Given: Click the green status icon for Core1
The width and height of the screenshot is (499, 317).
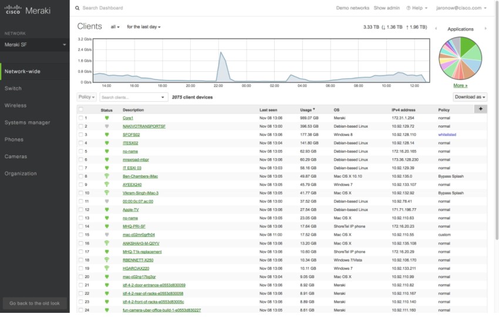Looking at the screenshot, I should (x=107, y=118).
